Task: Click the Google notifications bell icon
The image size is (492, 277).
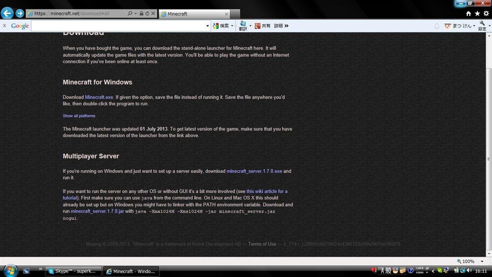Action: coord(437,26)
